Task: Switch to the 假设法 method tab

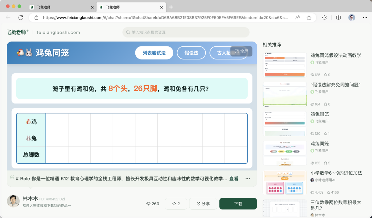Action: [191, 53]
